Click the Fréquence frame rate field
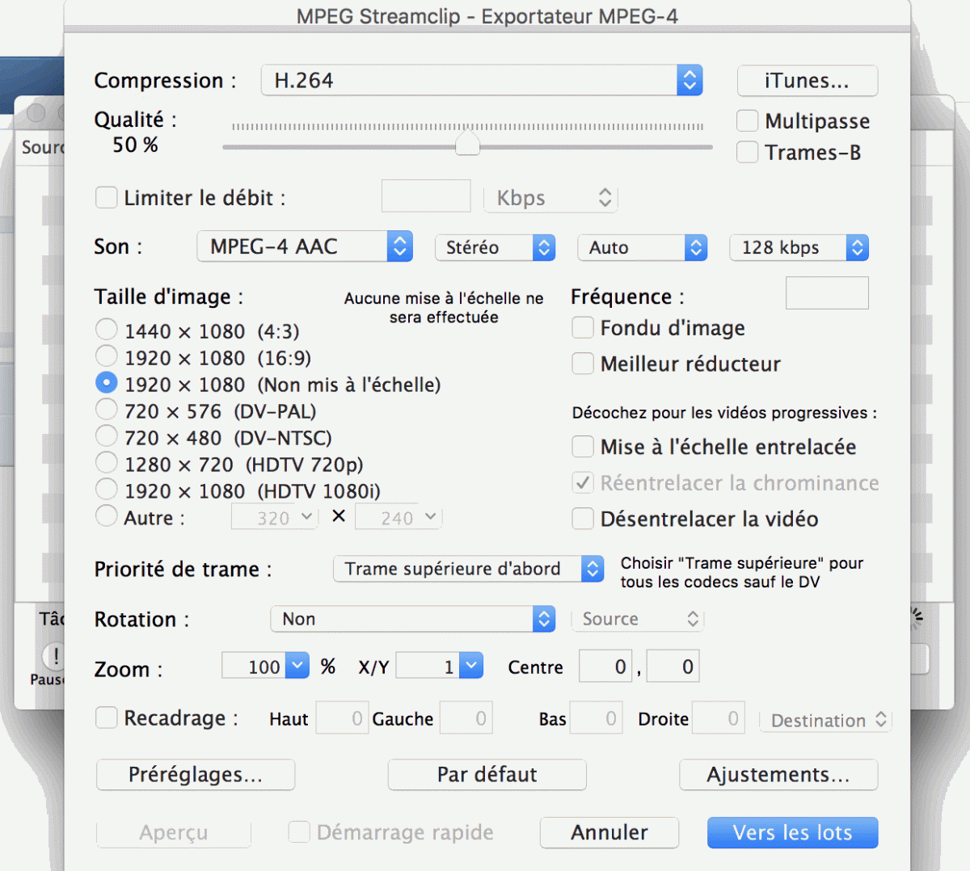The height and width of the screenshot is (871, 970). coord(827,292)
